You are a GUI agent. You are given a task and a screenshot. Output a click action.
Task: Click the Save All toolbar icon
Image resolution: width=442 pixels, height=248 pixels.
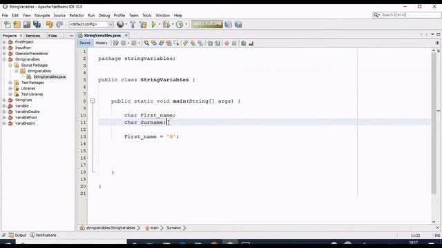point(37,25)
